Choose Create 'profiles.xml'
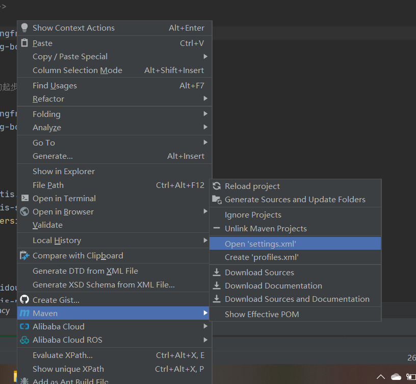416x384 pixels. [x=295, y=257]
